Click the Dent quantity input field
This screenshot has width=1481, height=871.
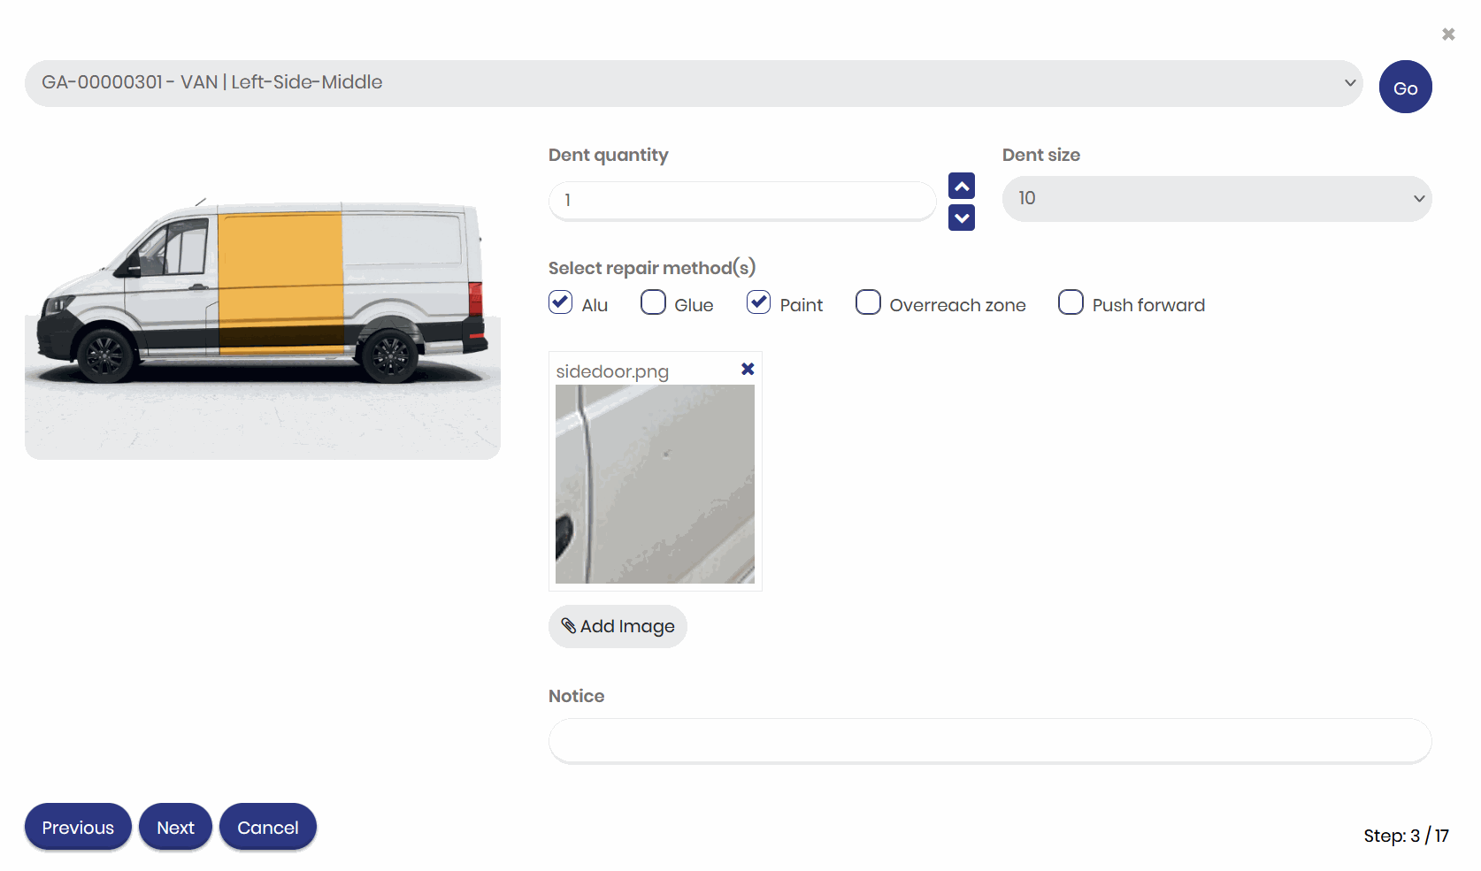tap(741, 201)
